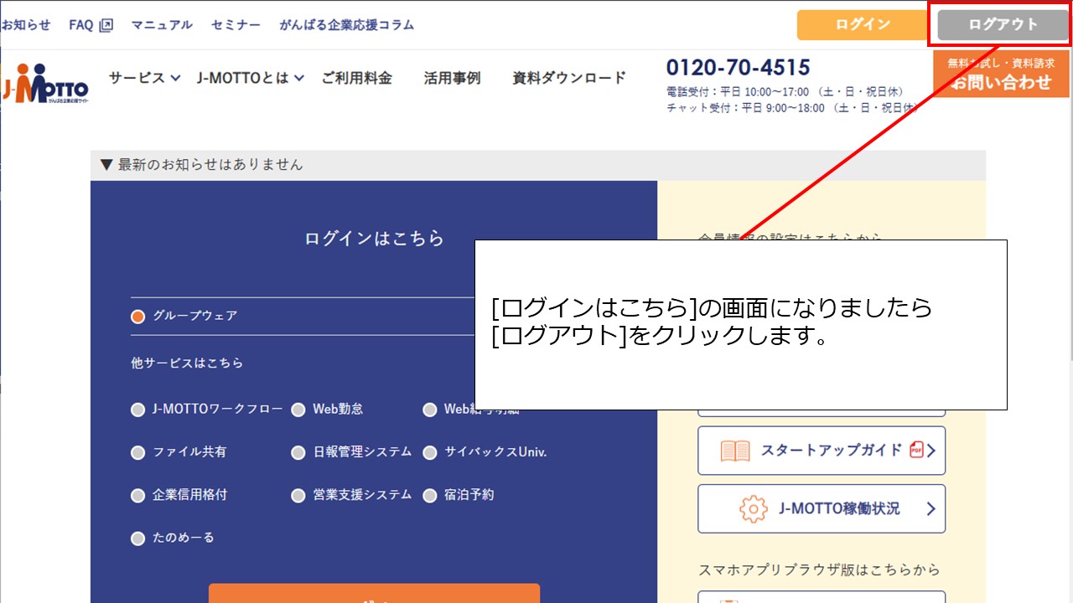Expand the J-MOTTOとは dropdown menu
Screen dimensions: 1073x603
coord(251,78)
